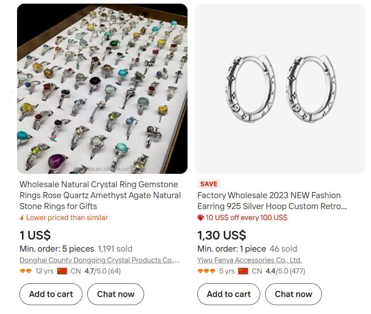371x314 pixels.
Task: Chat now with the ring supplier
Action: 115,294
